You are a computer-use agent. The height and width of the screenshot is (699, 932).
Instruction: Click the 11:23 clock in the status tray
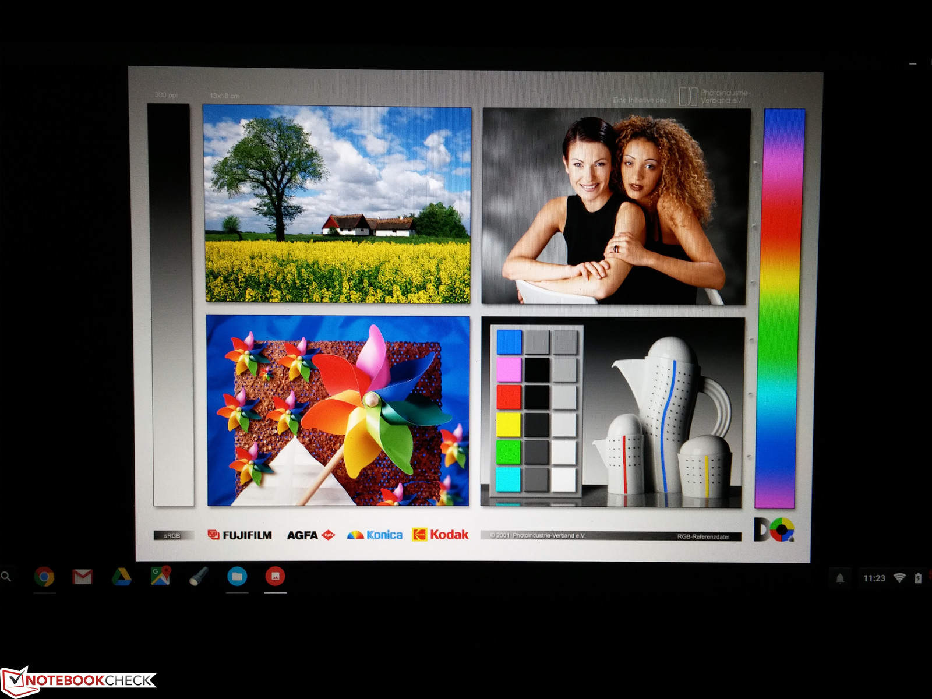point(874,578)
